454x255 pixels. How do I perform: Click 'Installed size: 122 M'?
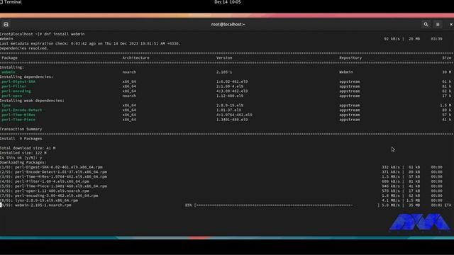(x=23, y=153)
